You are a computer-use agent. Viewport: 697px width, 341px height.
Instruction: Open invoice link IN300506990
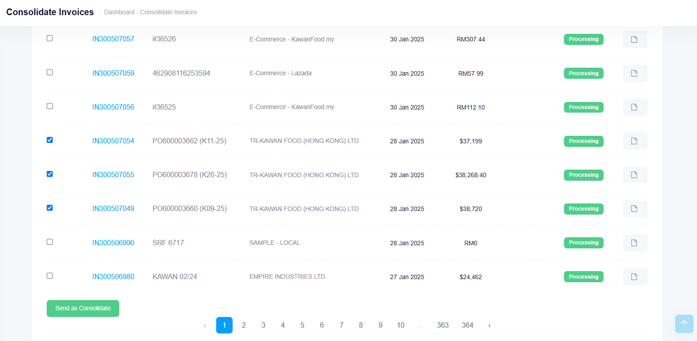tap(113, 243)
